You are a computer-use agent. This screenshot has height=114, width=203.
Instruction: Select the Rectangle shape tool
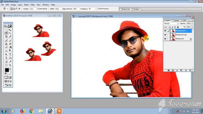(x=10, y=58)
